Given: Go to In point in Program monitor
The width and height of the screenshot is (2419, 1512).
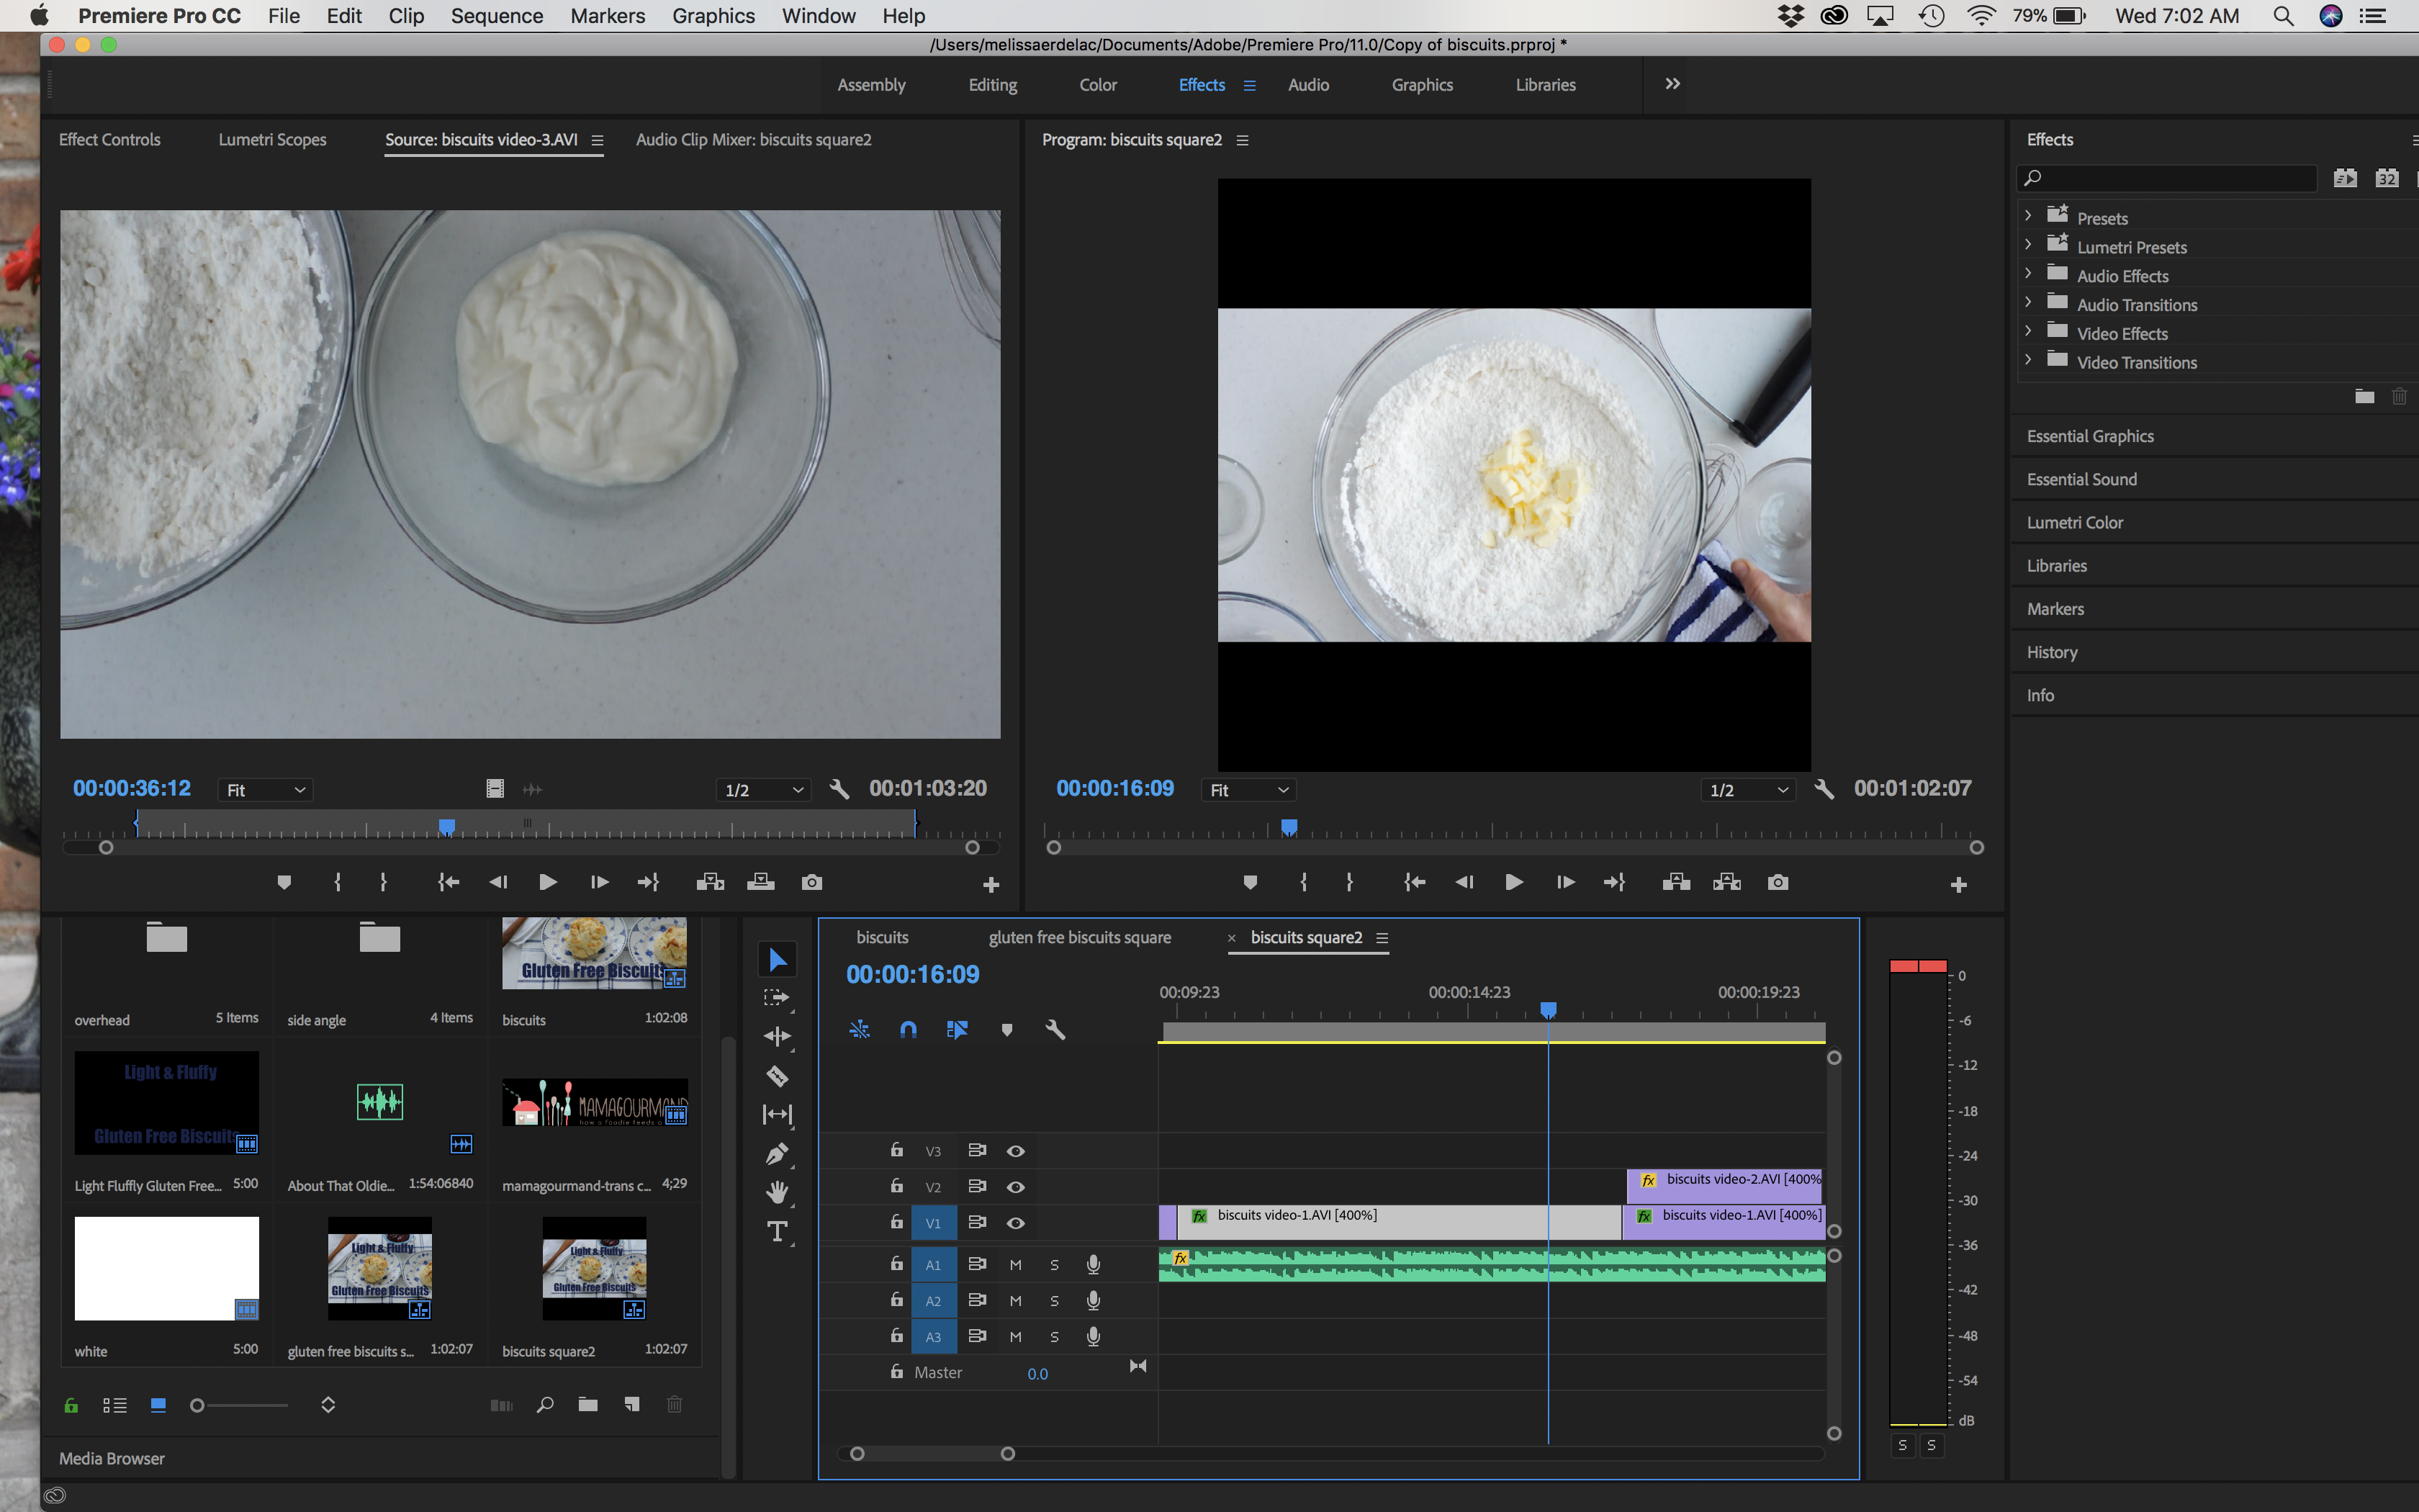Looking at the screenshot, I should 1415,882.
